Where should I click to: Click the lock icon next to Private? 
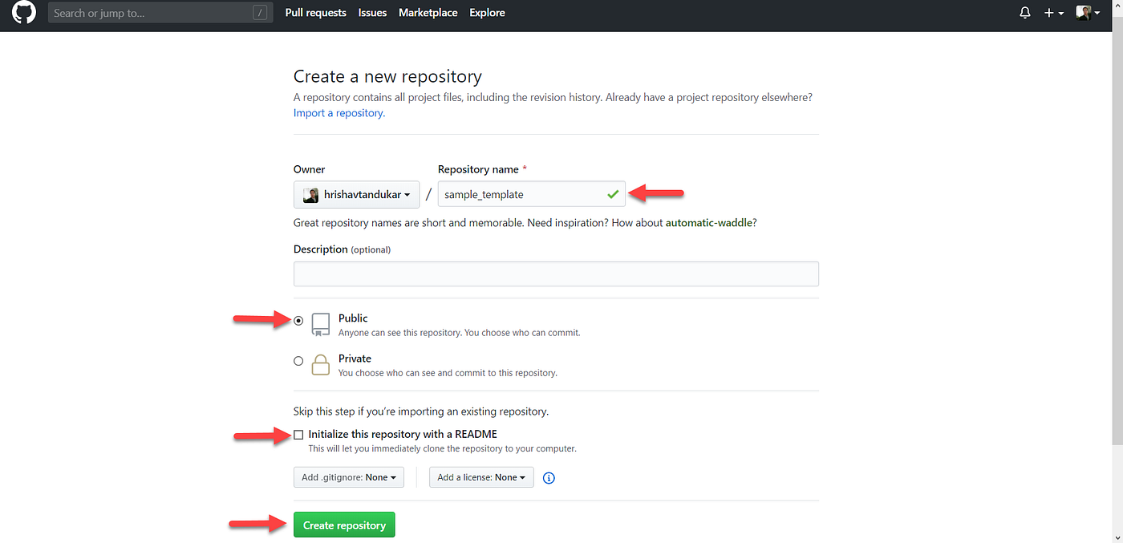point(320,365)
